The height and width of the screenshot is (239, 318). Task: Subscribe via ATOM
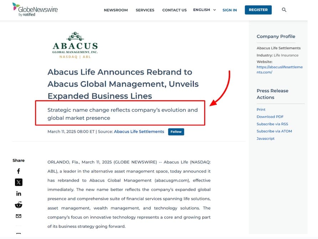[274, 131]
